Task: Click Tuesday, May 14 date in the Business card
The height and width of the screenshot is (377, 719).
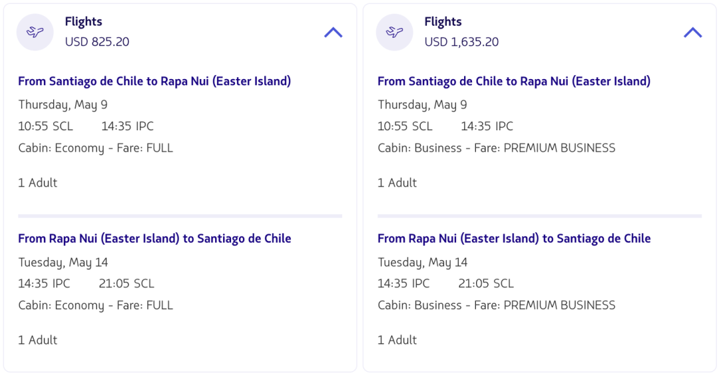Action: tap(422, 262)
